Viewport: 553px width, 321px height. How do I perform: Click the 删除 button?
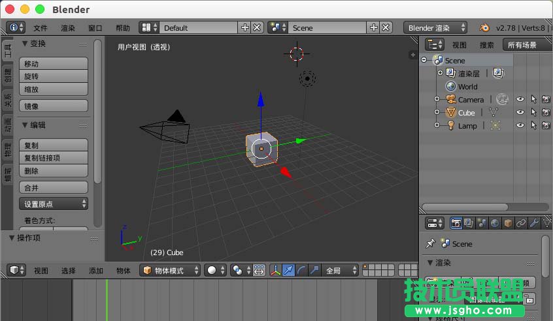coord(54,171)
